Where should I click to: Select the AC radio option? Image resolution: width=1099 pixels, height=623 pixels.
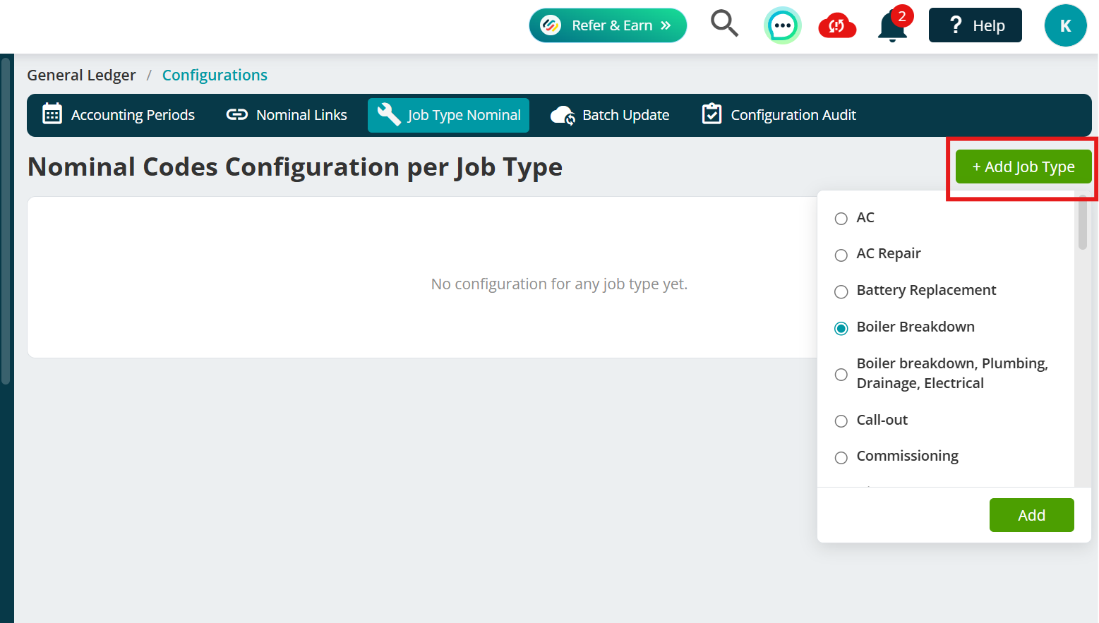point(841,219)
